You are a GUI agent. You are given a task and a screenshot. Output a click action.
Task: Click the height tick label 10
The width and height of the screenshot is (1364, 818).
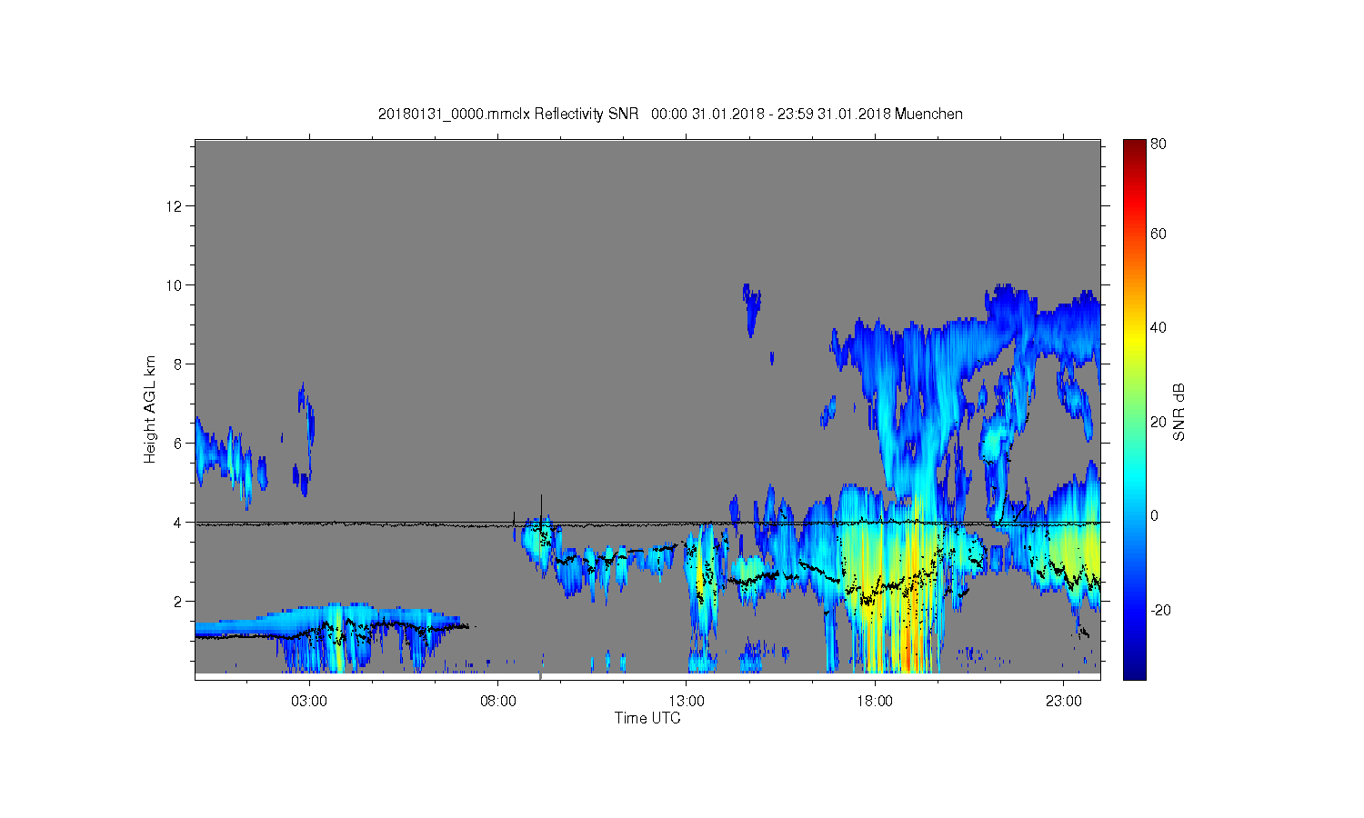coord(174,285)
